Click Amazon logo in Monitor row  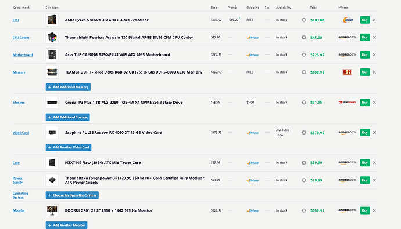(x=347, y=210)
